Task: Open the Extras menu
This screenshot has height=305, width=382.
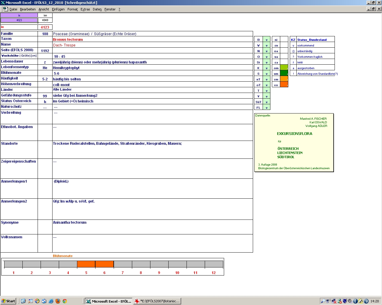Action: coord(85,9)
